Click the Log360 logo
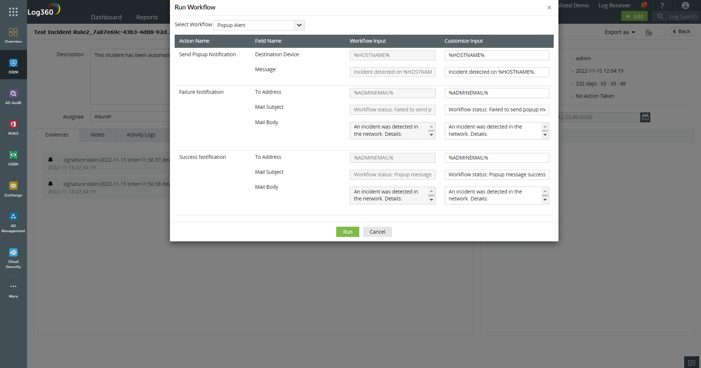This screenshot has width=701, height=368. pos(44,10)
